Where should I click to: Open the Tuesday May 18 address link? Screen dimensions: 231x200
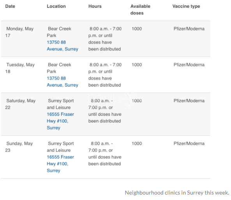[62, 82]
